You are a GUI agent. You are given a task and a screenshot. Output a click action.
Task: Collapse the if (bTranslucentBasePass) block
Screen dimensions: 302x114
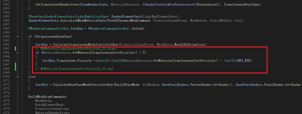18,37
